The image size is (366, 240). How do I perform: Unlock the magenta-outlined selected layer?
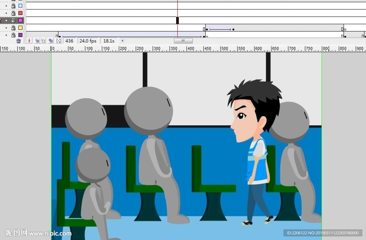tap(13, 20)
